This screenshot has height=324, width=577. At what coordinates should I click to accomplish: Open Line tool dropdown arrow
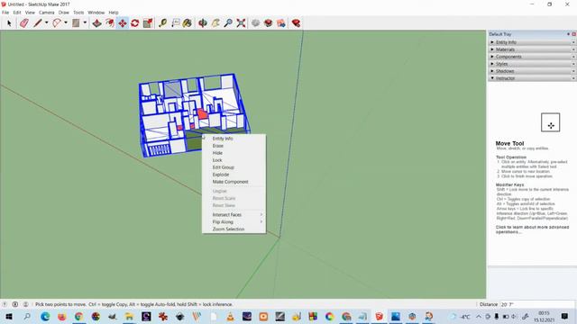coord(46,22)
